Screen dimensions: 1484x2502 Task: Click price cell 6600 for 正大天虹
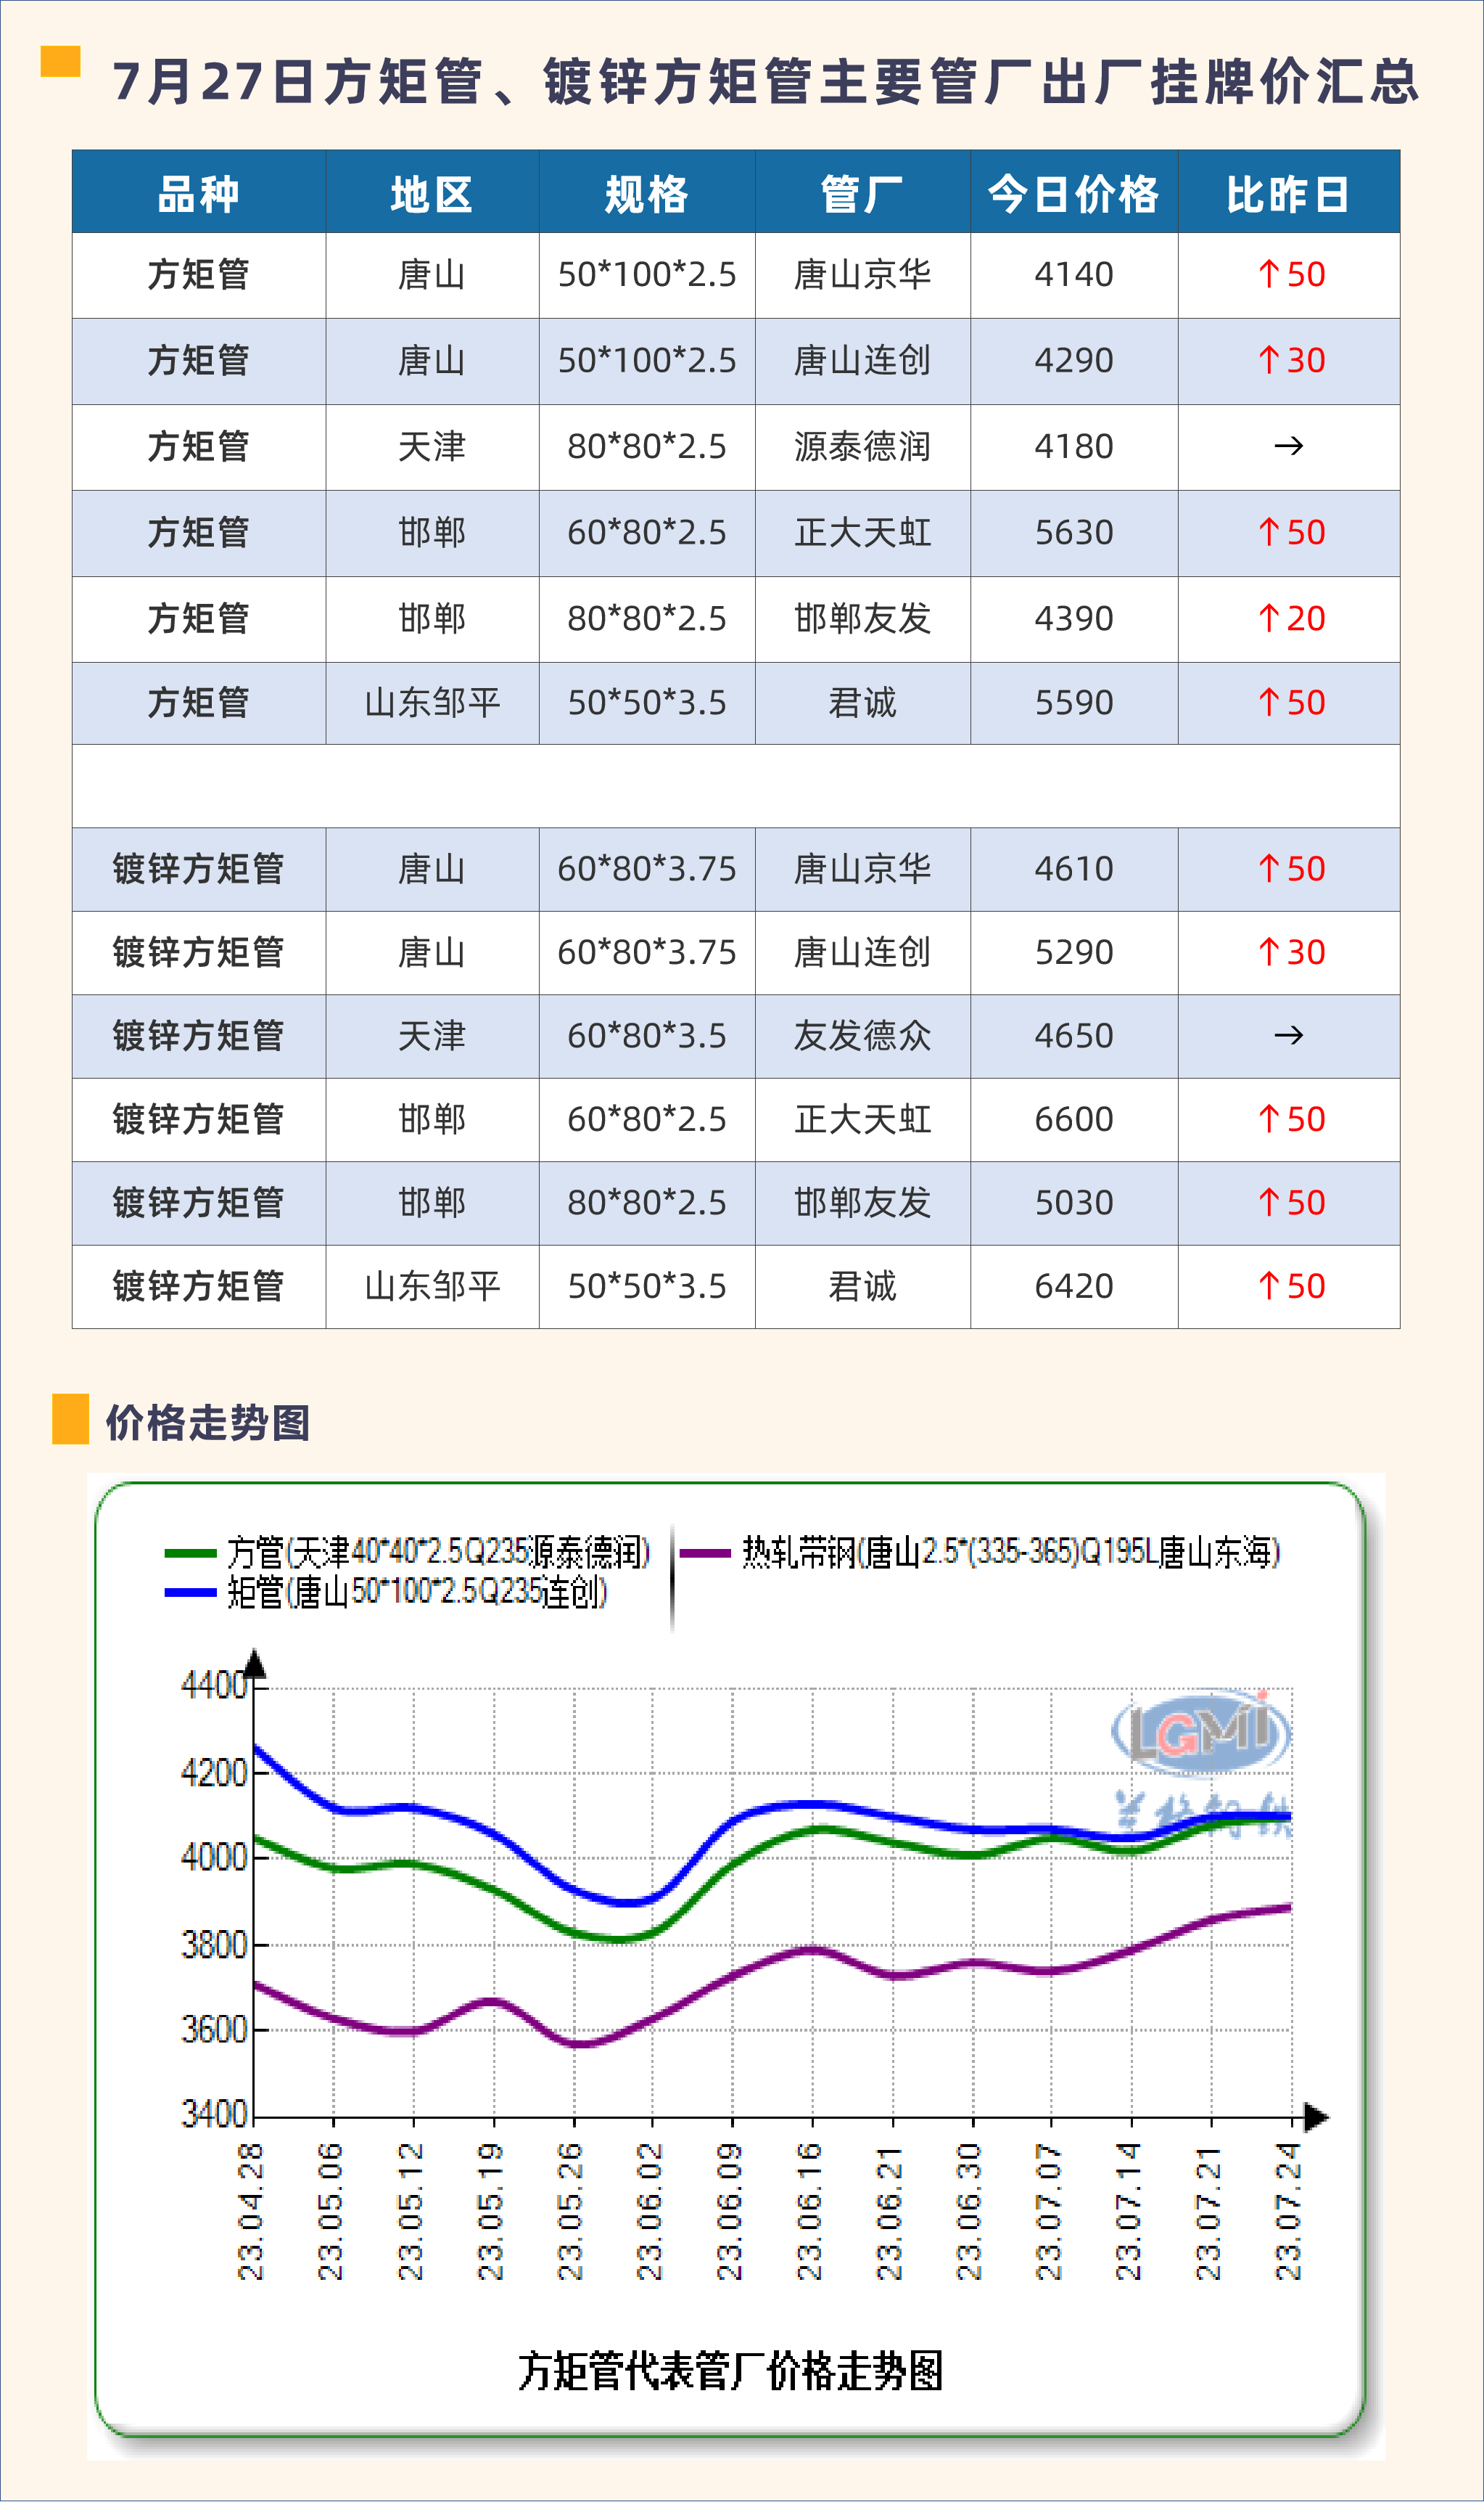coord(1073,1119)
